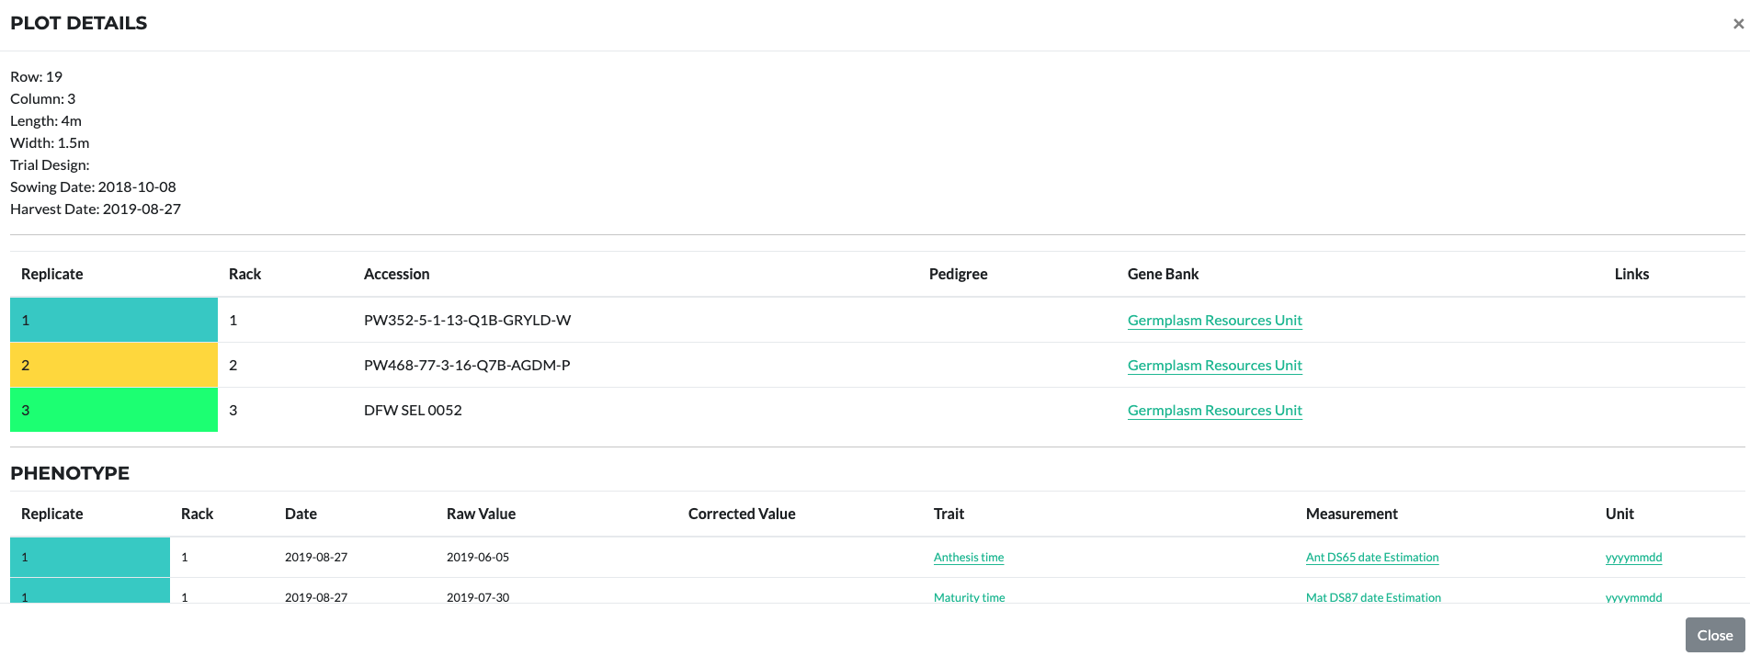Click the Harvest Date: 2019-08-27 text
The image size is (1750, 656).
(x=96, y=209)
